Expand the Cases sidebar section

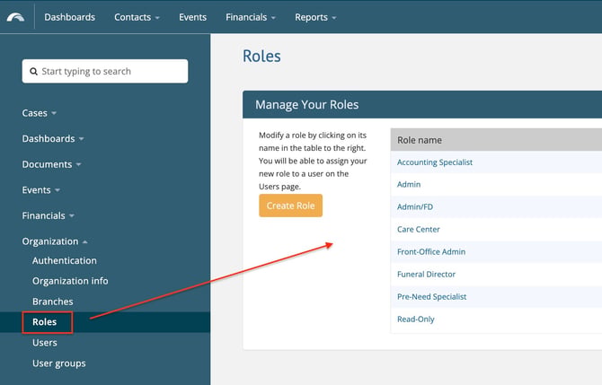point(40,113)
